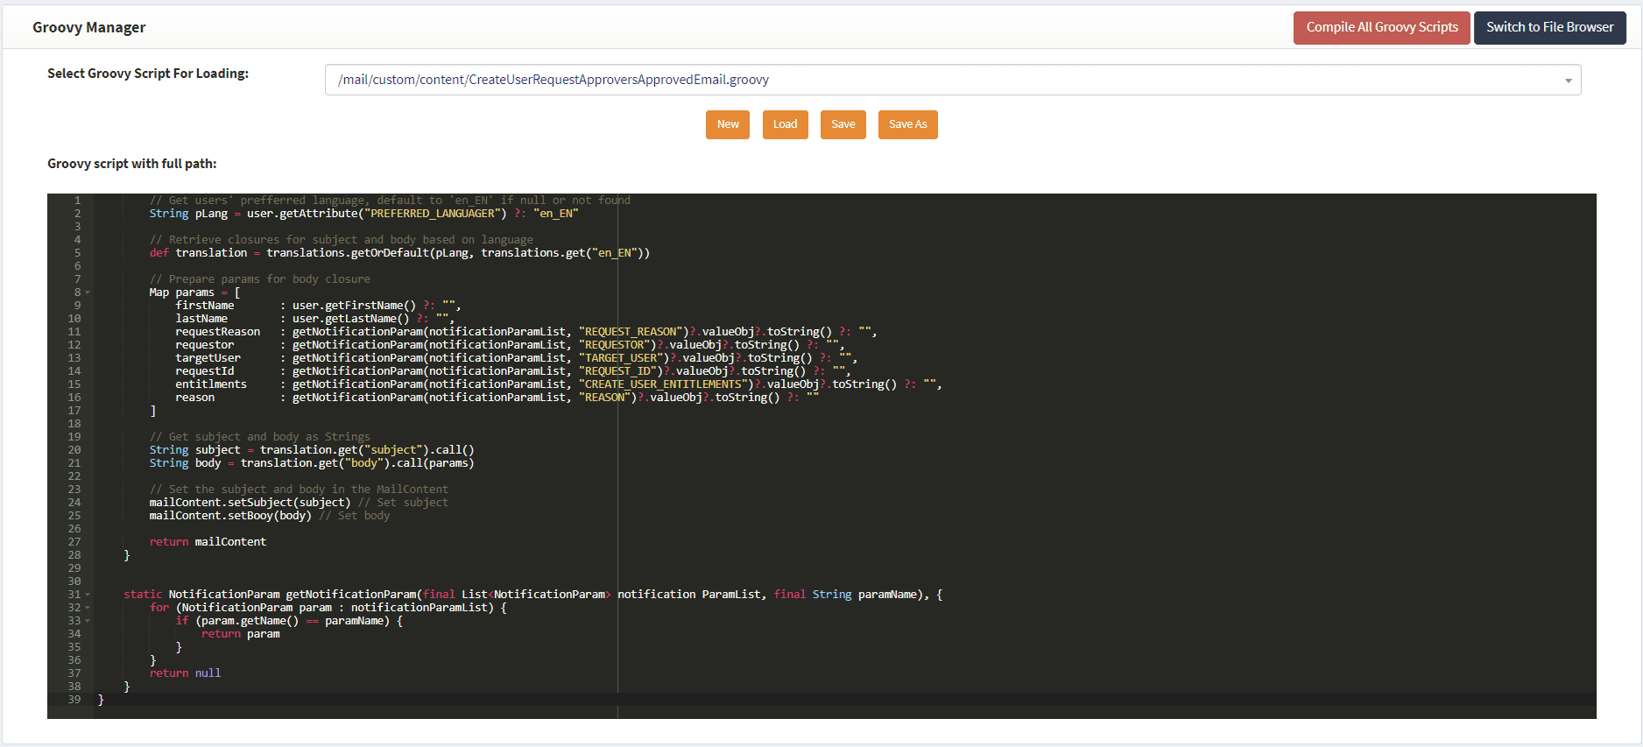Click Compile All Groovy Scripts button
This screenshot has height=747, width=1643.
click(x=1381, y=27)
